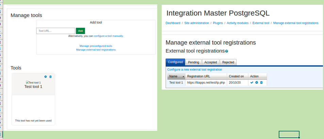Select the Configured tab
Image resolution: width=324 pixels, height=139 pixels.
click(x=175, y=62)
